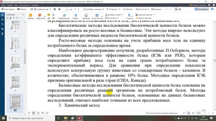Viewport: 216px width, 121px height.
Task: Select the Заметка note tool
Action: pyautogui.click(x=31, y=16)
